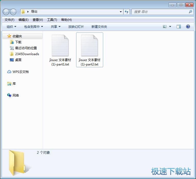Image resolution: width=196 pixels, height=179 pixels.
Task: Select 网络 in navigation pane
Action: click(16, 95)
